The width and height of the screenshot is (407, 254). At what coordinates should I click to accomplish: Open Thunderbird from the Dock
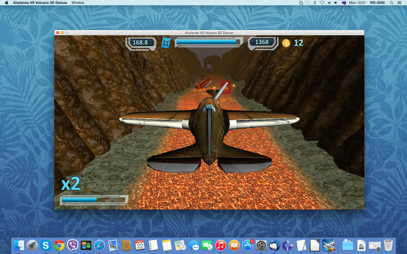tap(275, 245)
